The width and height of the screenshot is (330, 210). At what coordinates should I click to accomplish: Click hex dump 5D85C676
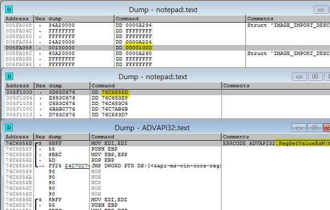coord(62,92)
